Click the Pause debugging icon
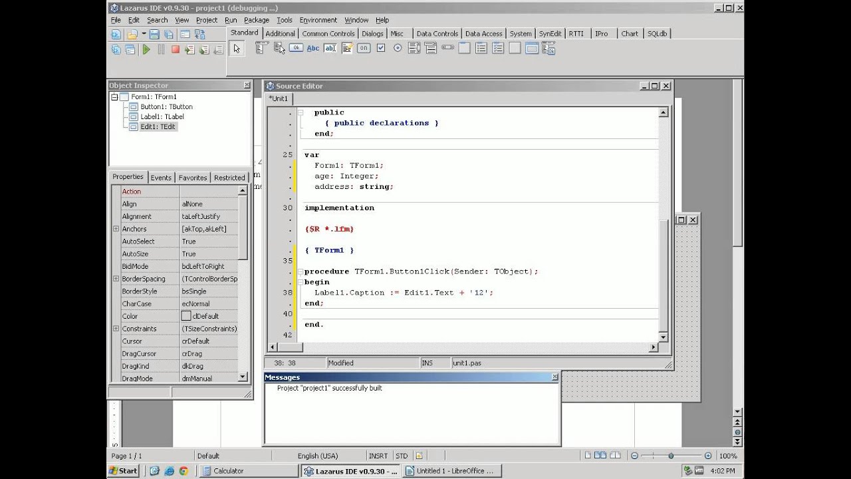This screenshot has height=479, width=851. coord(161,49)
